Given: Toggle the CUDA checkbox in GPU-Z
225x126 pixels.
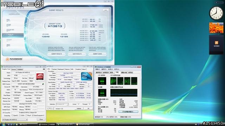Looking at the screenshot, I should click(20, 115).
